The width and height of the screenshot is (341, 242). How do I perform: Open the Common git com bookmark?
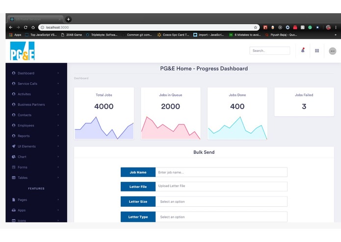(x=137, y=35)
